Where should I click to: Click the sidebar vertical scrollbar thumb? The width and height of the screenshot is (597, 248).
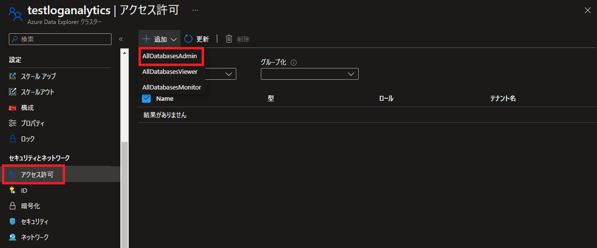pos(124,195)
